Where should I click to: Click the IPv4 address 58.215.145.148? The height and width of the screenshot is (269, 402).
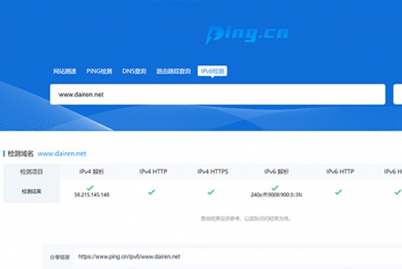[91, 195]
